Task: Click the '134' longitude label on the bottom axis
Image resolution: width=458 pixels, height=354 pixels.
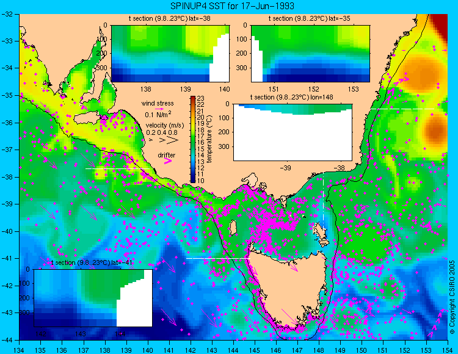Action: 20,350
